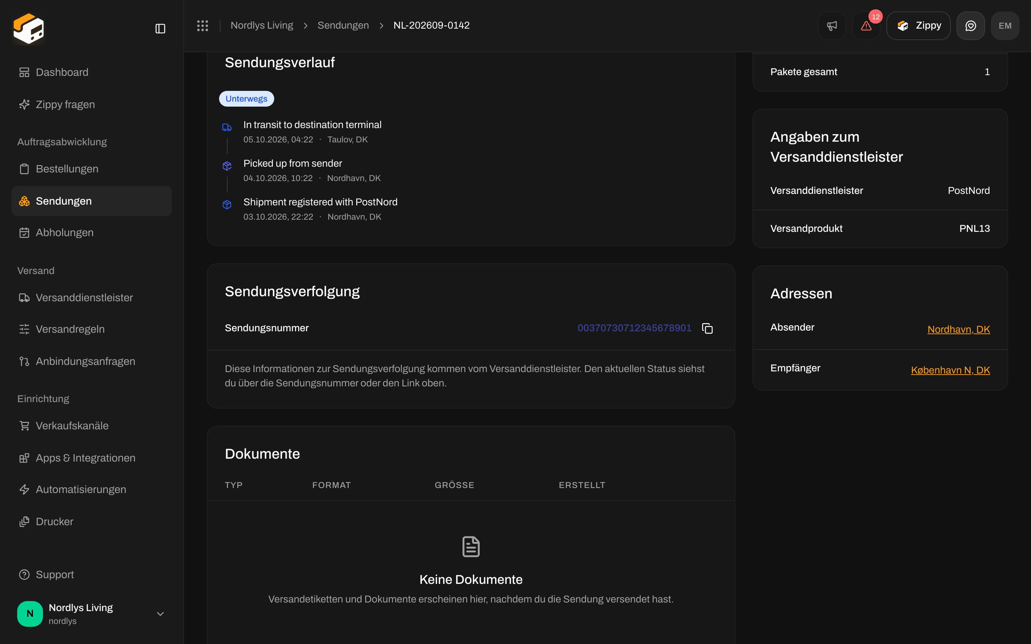Open Verkaufskanäle in sidebar
This screenshot has height=644, width=1031.
pos(92,426)
